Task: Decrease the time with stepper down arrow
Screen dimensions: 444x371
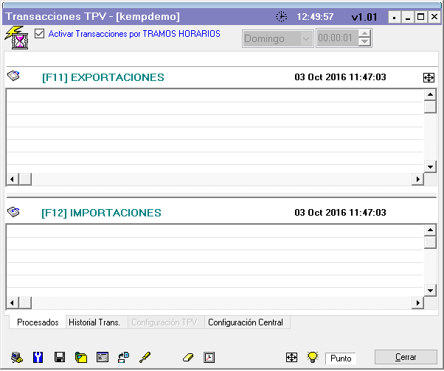Action: point(364,43)
